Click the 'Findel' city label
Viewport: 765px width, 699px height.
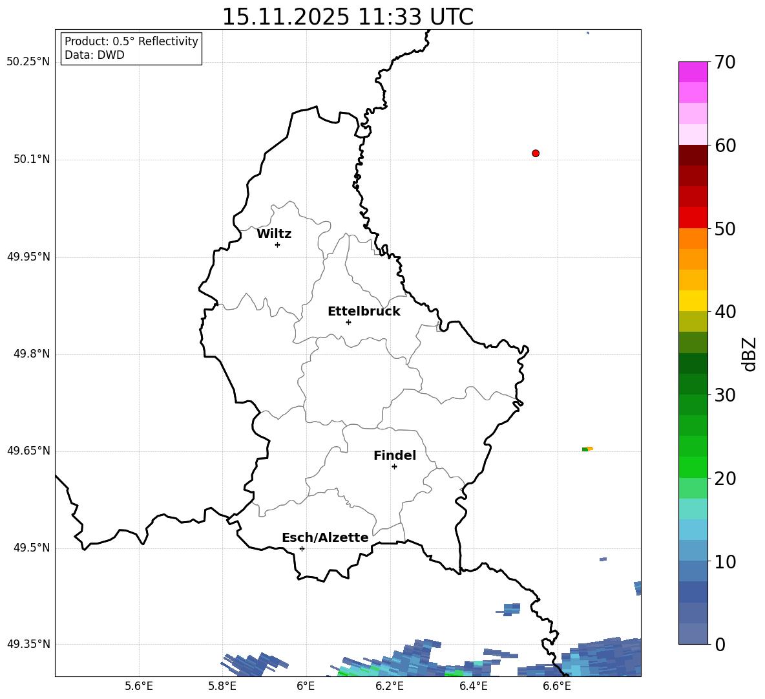point(395,455)
